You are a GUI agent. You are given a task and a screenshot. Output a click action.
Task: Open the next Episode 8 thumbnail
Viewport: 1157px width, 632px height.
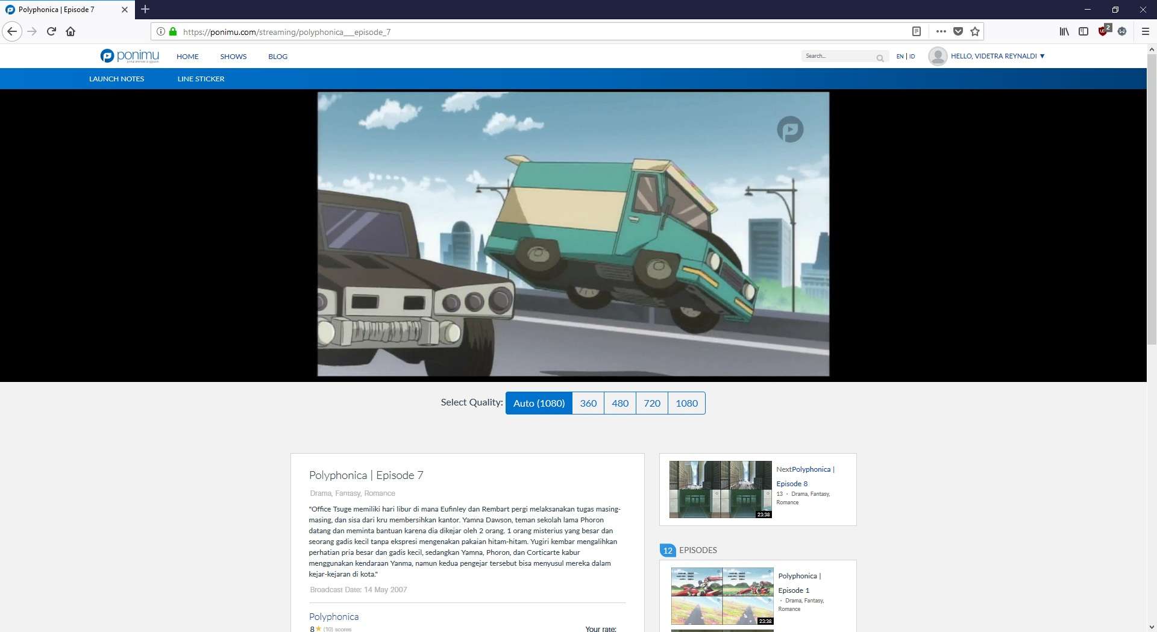click(720, 489)
